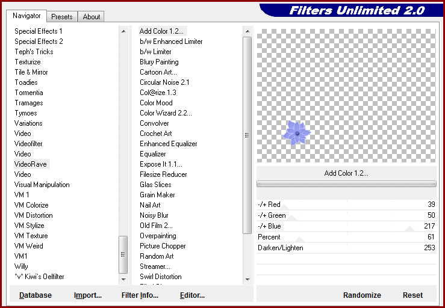Select the Color Wizard 2.2... filter
This screenshot has width=445, height=308.
166,113
